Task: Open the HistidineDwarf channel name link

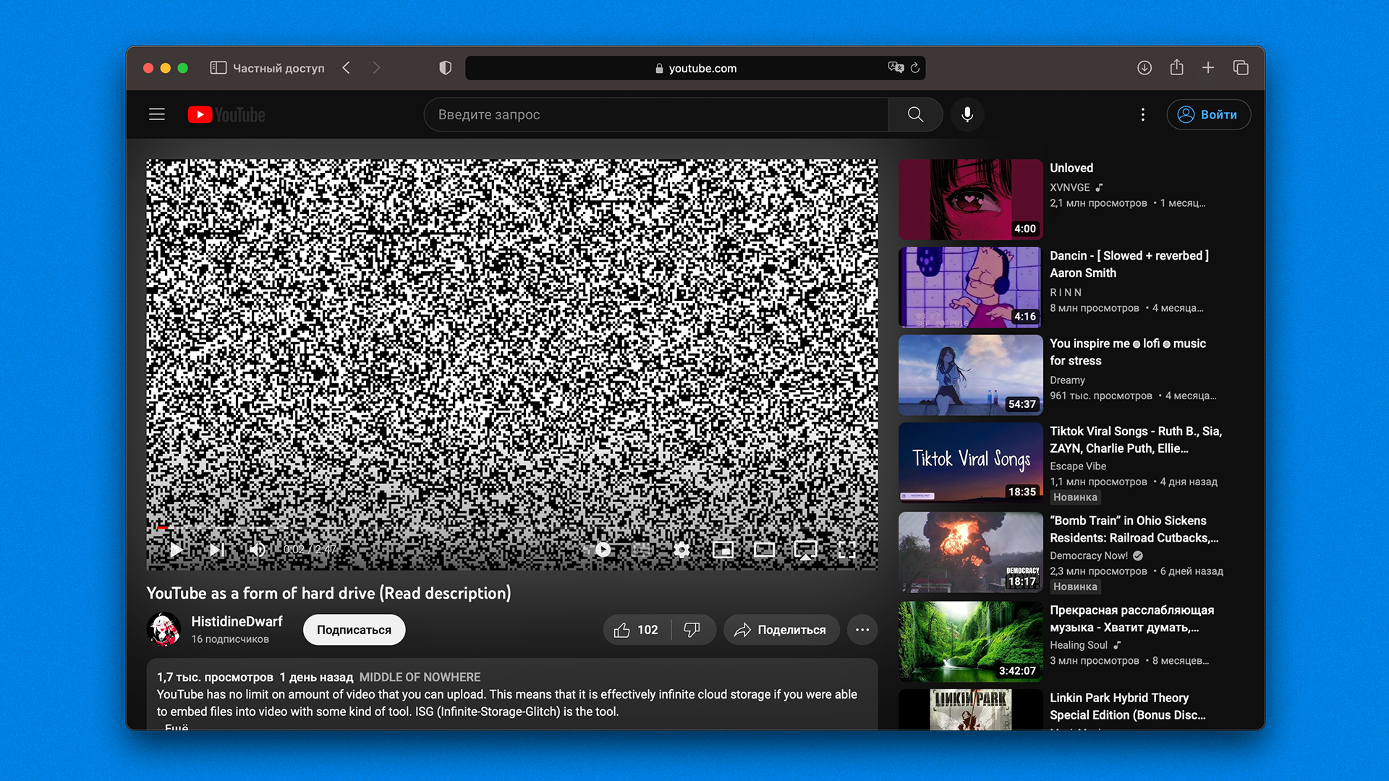Action: point(237,621)
